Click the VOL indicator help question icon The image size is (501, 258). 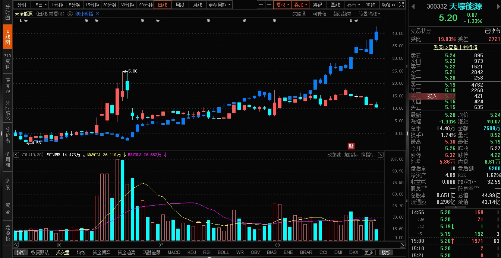coord(16,155)
